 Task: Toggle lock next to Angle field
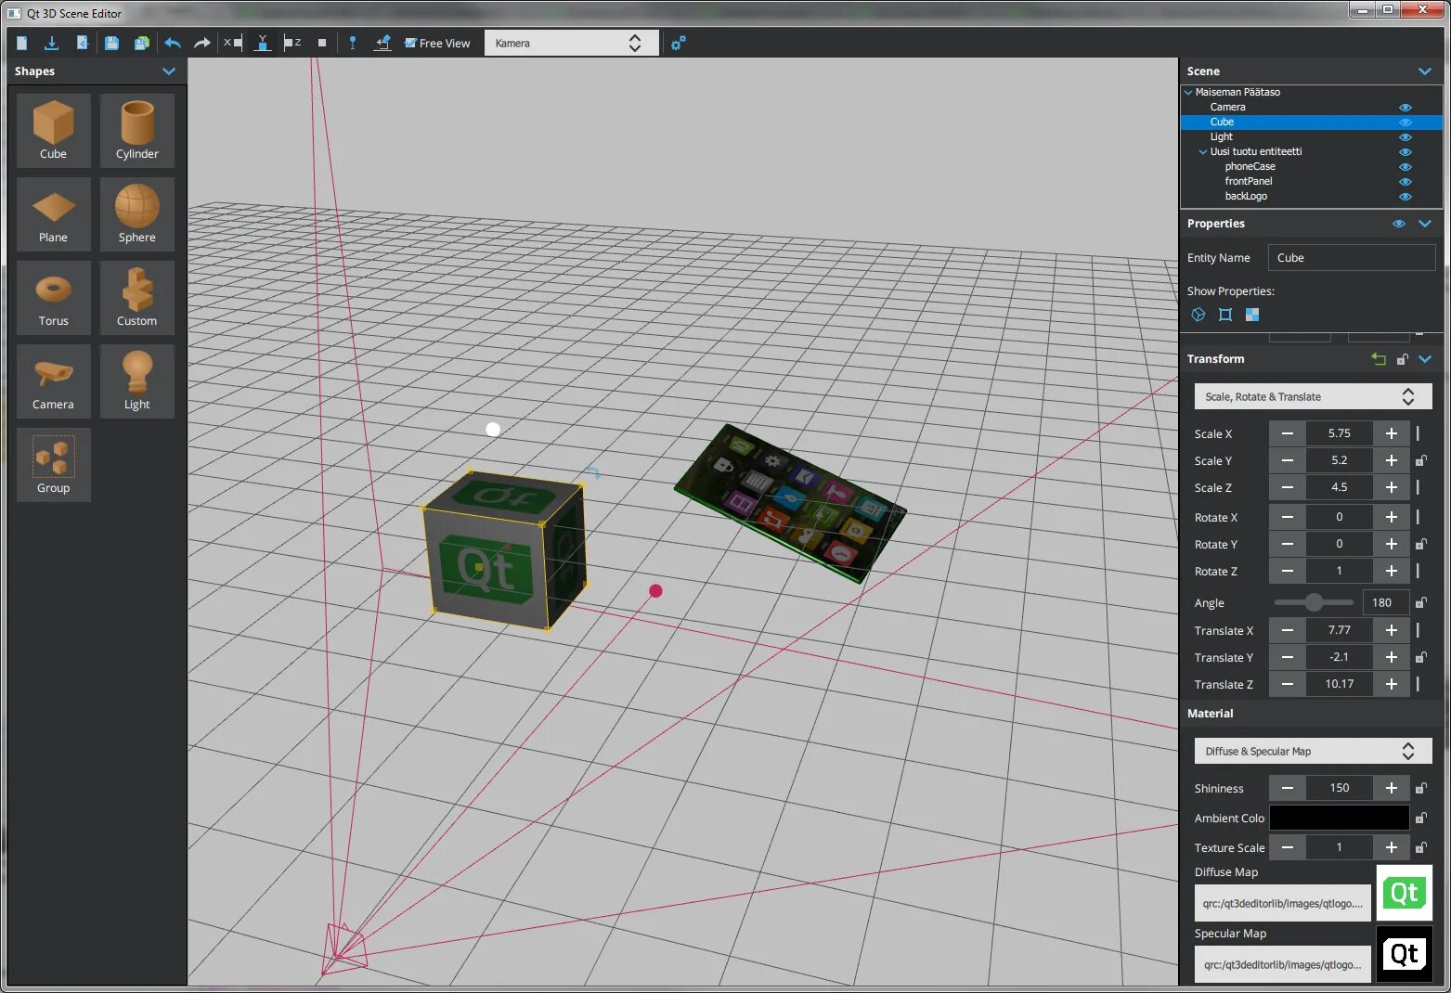tap(1420, 602)
